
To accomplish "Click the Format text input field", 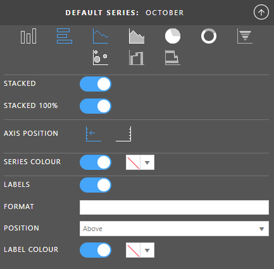I will pos(174,208).
